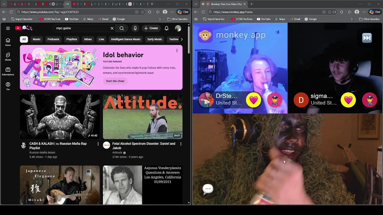
Task: Click the monkey.app address bar URL
Action: point(233,12)
